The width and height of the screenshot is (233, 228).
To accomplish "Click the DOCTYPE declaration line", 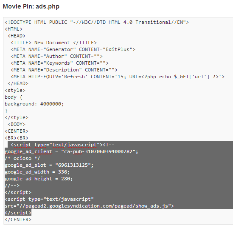I will pyautogui.click(x=97, y=23).
